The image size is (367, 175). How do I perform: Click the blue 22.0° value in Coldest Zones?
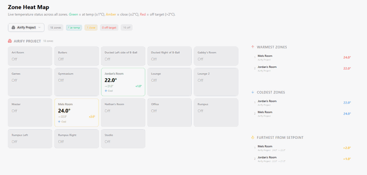(347, 103)
